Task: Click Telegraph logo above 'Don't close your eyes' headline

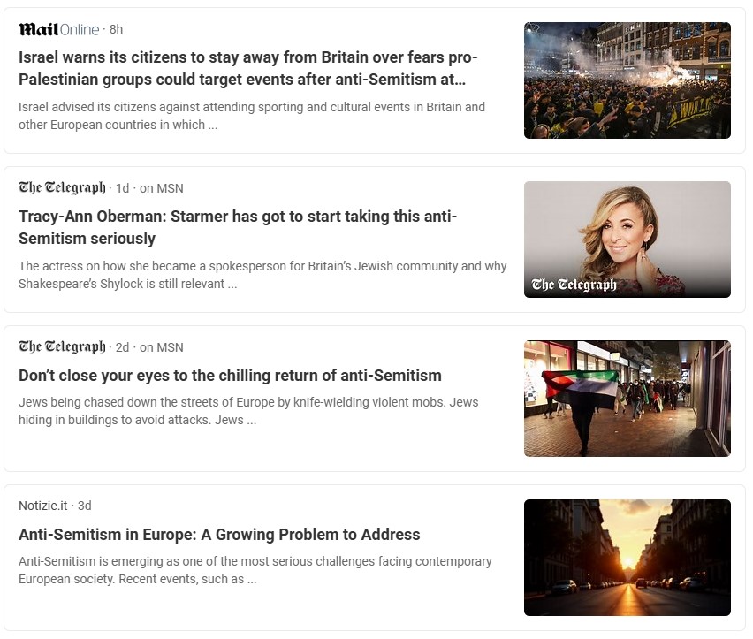Action: point(62,347)
